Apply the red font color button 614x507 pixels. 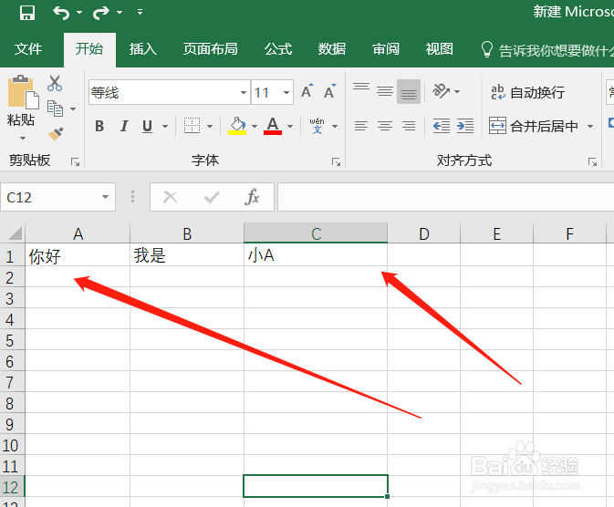pos(273,126)
